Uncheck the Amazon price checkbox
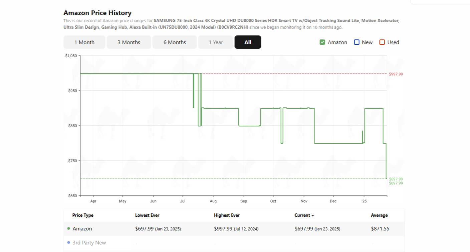The height and width of the screenshot is (252, 470). 322,42
